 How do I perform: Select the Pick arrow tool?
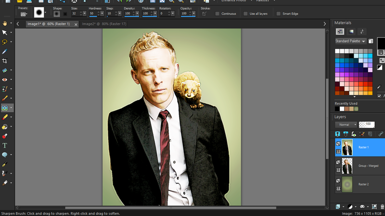pyautogui.click(x=5, y=32)
